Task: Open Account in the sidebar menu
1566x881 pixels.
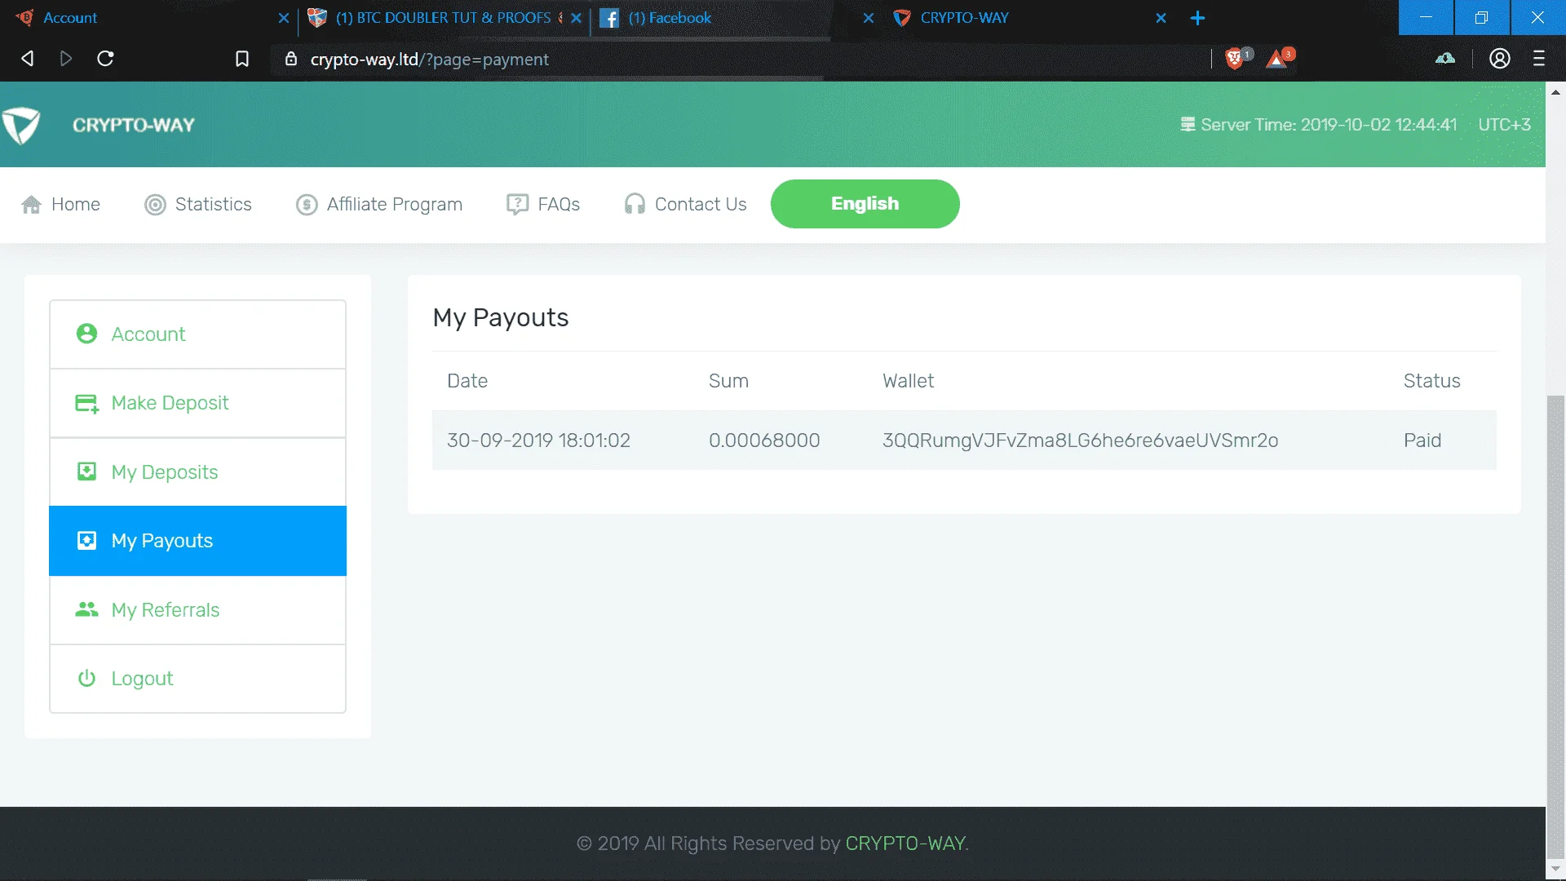Action: point(197,334)
